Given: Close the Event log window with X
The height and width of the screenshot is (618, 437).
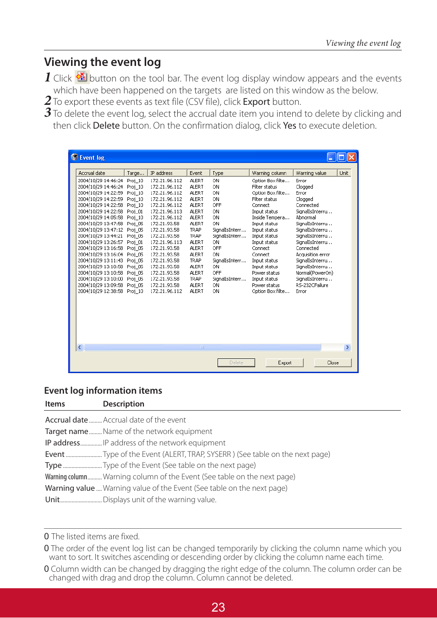Looking at the screenshot, I should pyautogui.click(x=351, y=157).
